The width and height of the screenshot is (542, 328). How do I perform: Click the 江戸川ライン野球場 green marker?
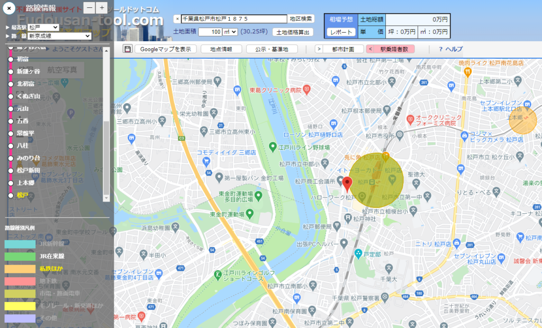tap(273, 147)
